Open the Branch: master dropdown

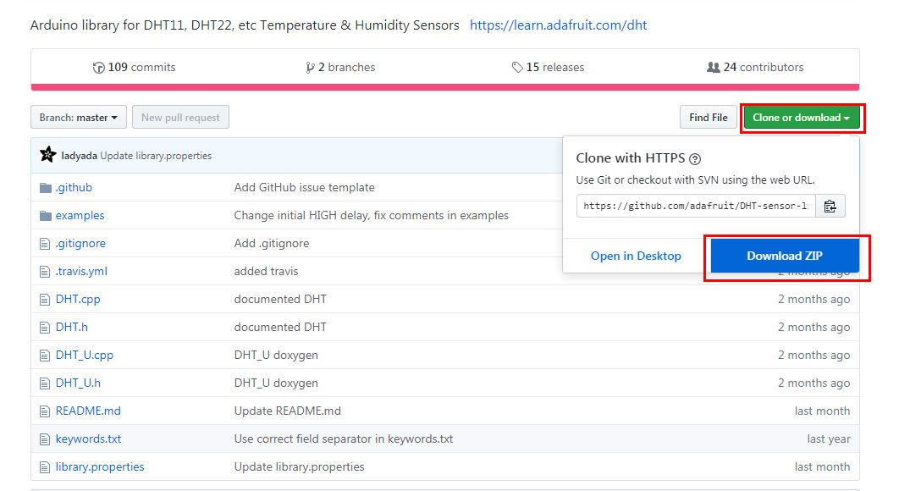79,118
